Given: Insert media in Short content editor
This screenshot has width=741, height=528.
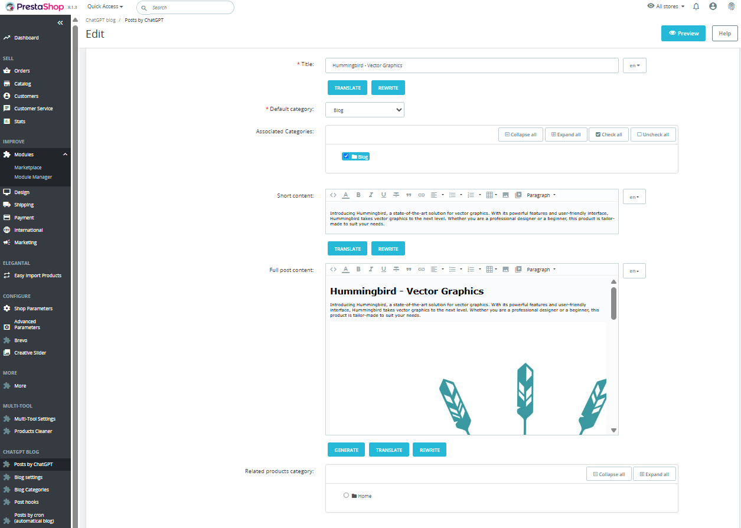Looking at the screenshot, I should click(518, 195).
